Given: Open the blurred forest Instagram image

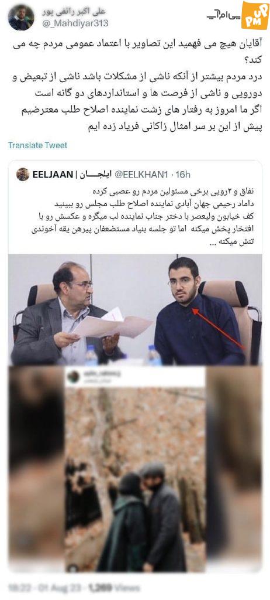Looking at the screenshot, I should (x=135, y=469).
